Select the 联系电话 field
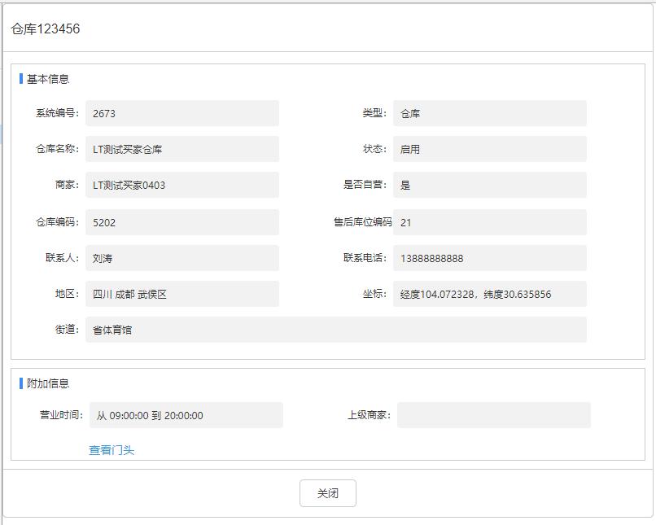Screen dimensions: 656x525 point(489,258)
